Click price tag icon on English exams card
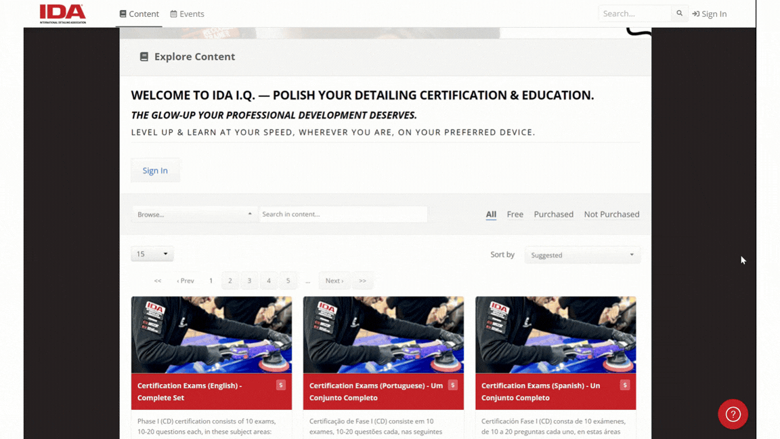780x439 pixels. [280, 385]
